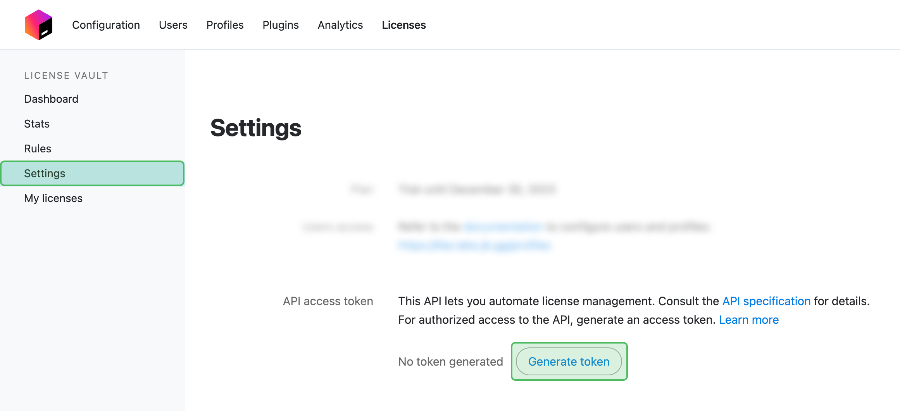
Task: Click the Learn more link
Action: (748, 319)
